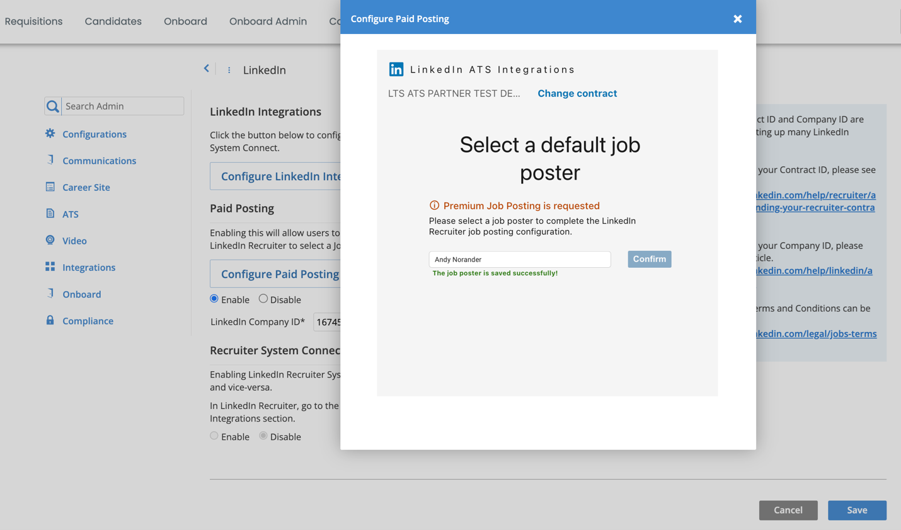The height and width of the screenshot is (530, 901).
Task: Click the job poster field showing Andy Norander
Action: (x=520, y=259)
